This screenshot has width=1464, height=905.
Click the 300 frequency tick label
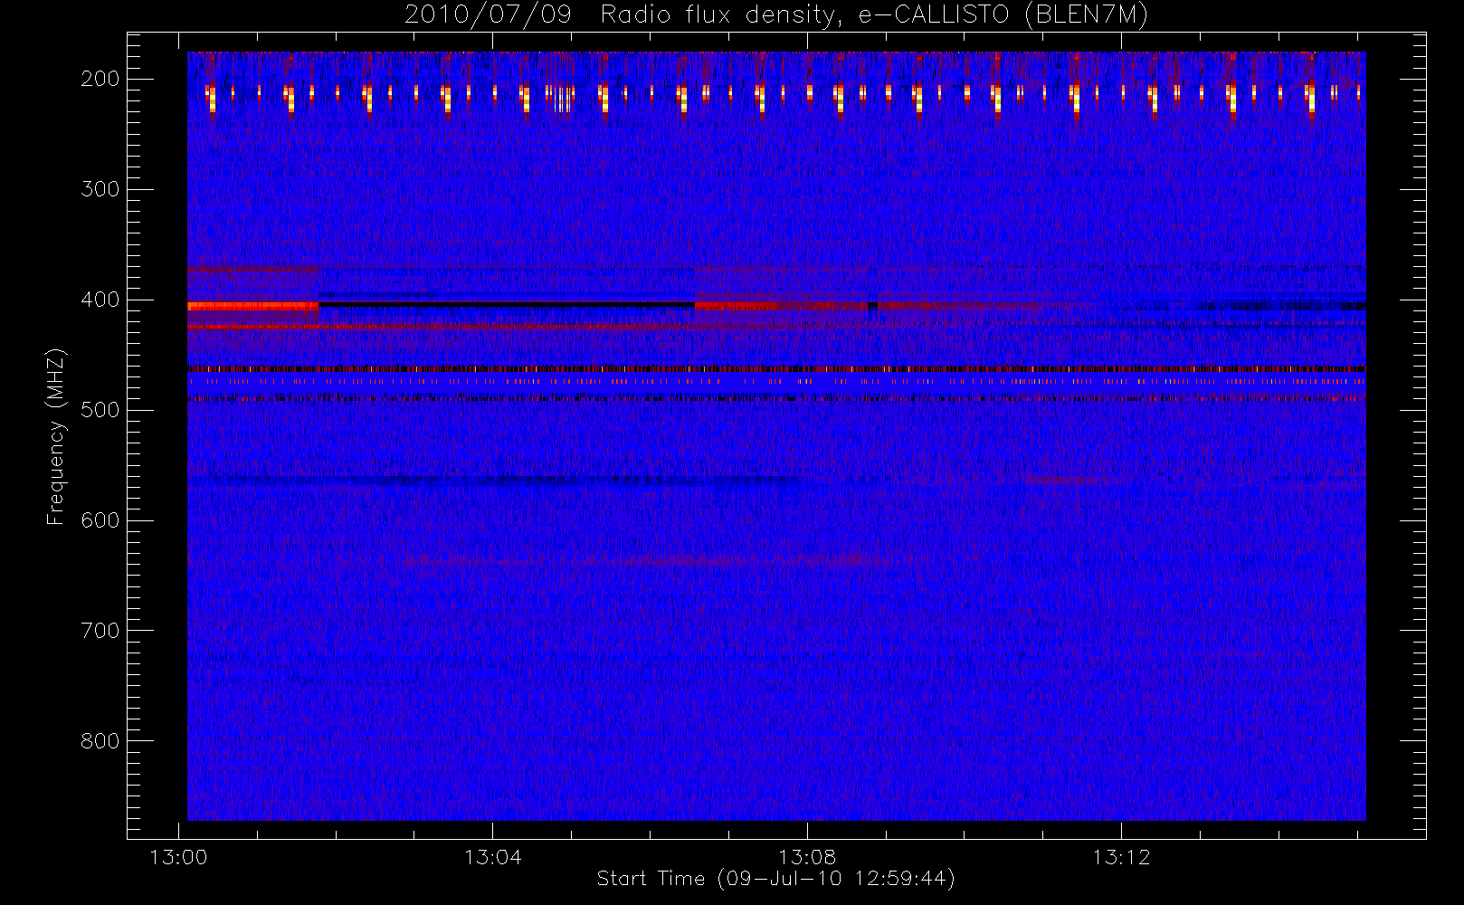tap(100, 189)
